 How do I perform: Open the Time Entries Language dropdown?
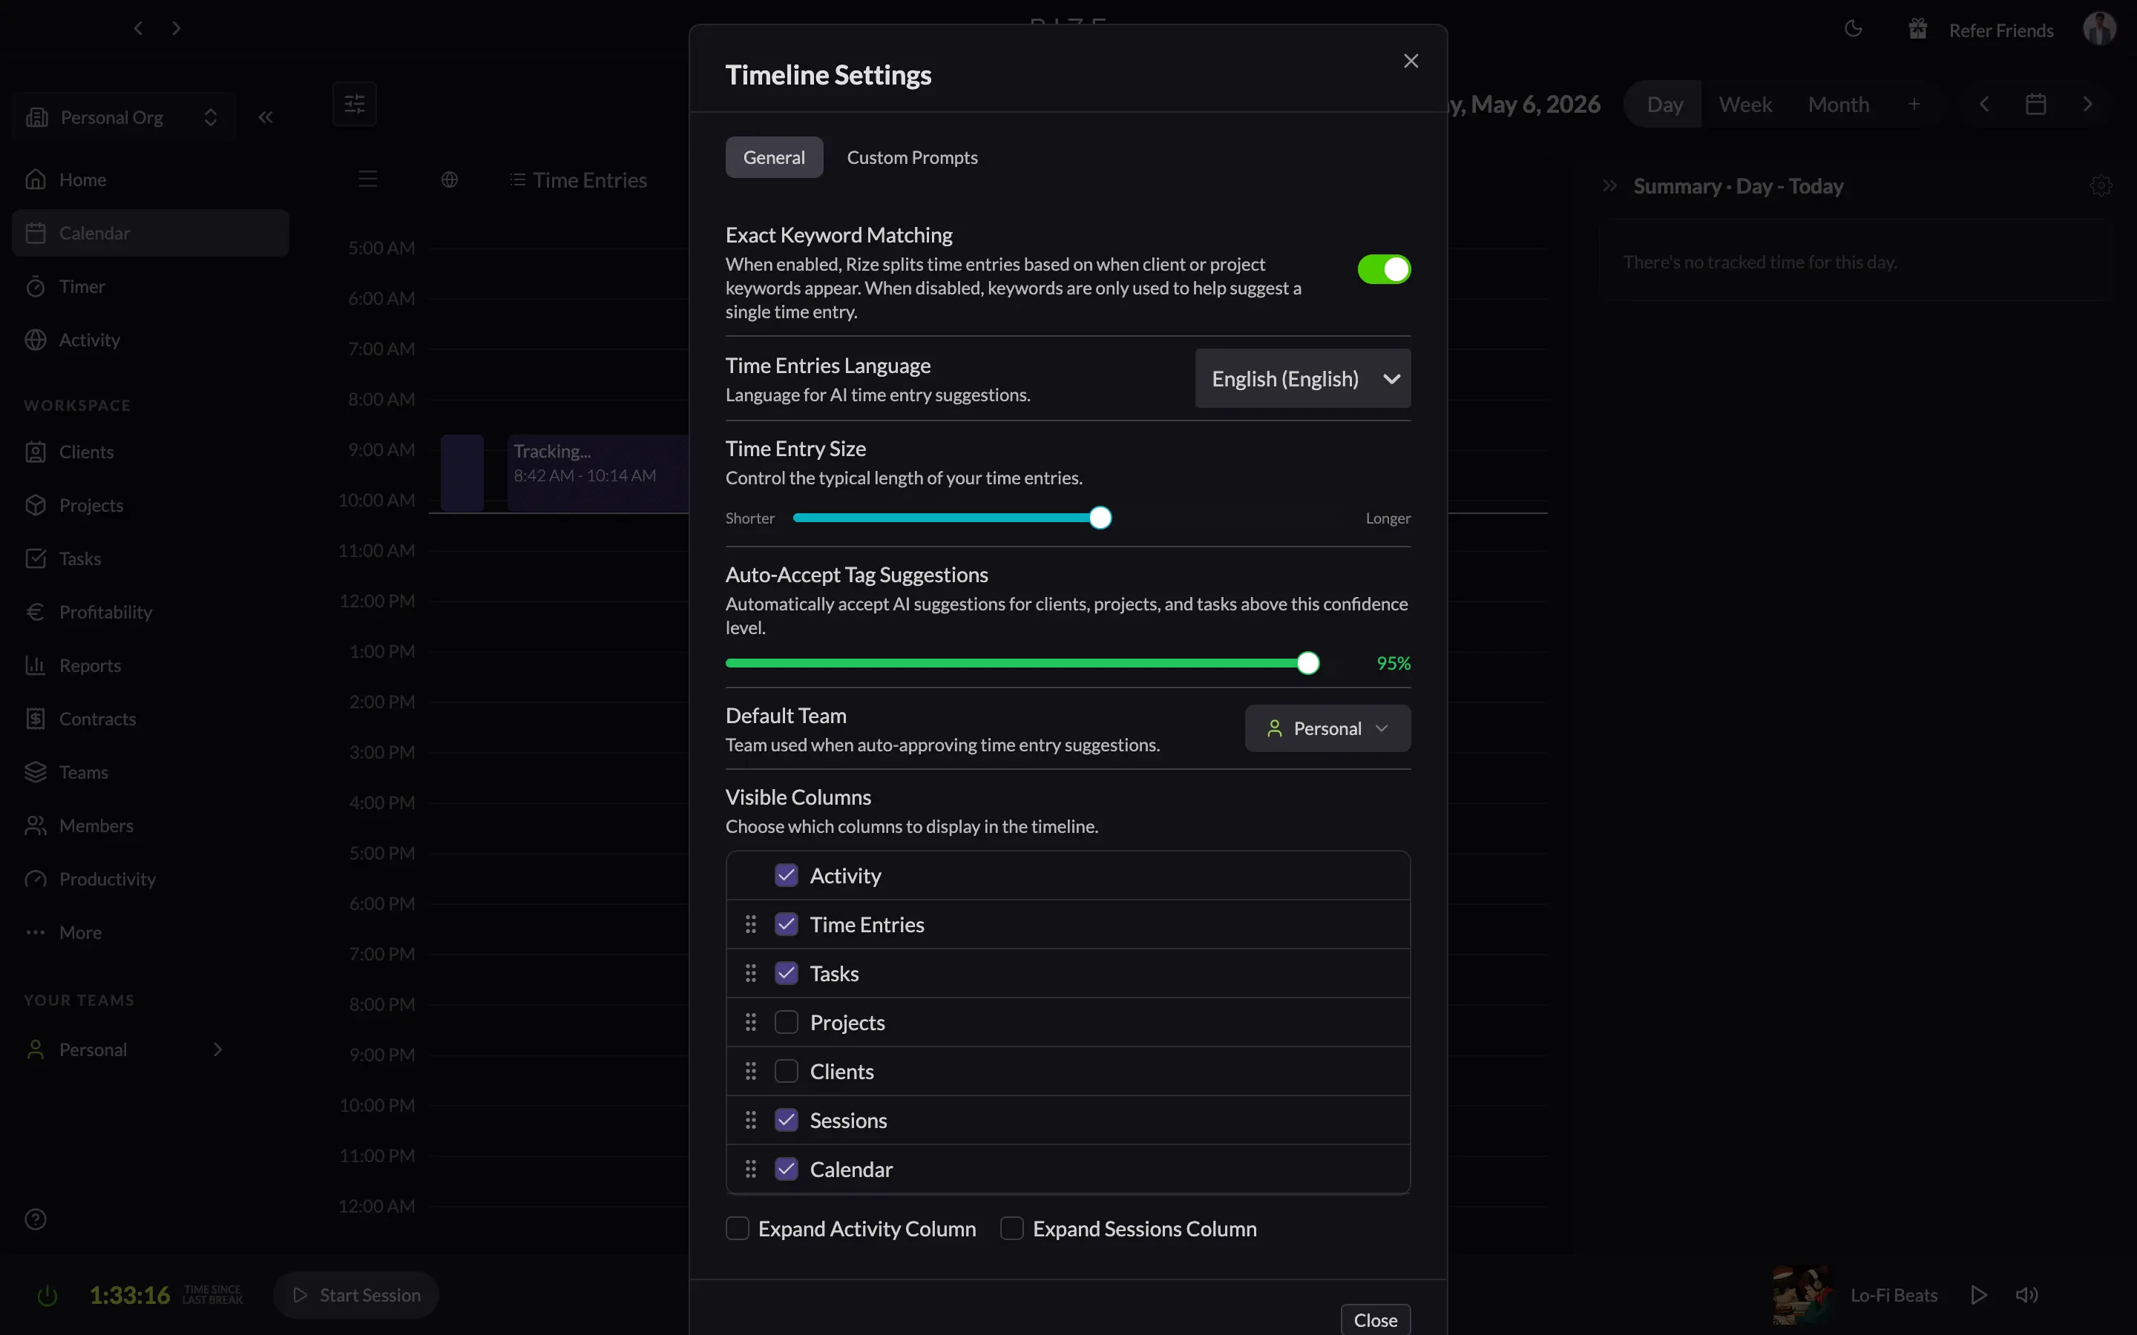pos(1302,379)
